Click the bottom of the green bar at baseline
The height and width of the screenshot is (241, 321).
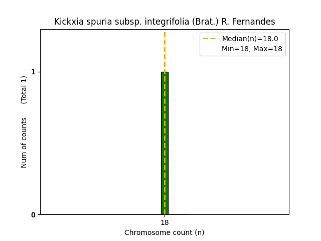pyautogui.click(x=165, y=213)
